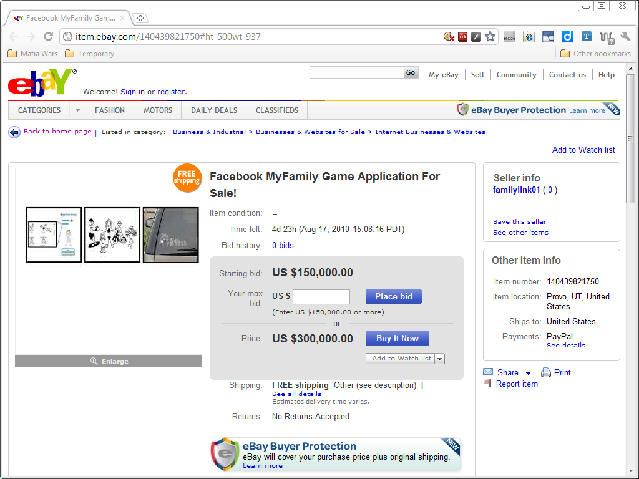Close the Facebook MyFamily Game tab
639x479 pixels.
point(122,18)
